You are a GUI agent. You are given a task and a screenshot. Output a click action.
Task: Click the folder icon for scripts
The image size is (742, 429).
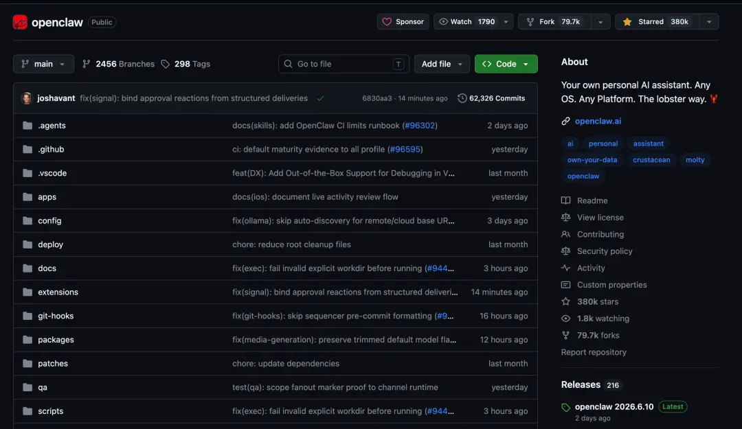[27, 411]
